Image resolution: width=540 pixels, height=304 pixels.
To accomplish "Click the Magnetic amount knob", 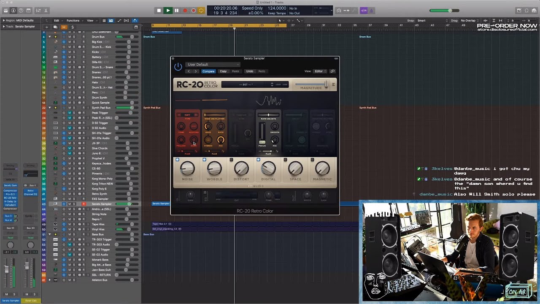I will coord(322,169).
